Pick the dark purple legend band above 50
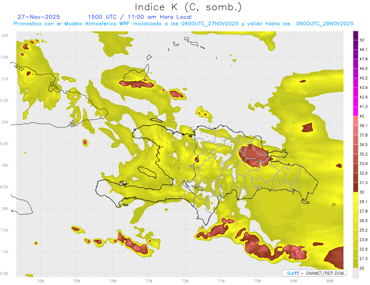Screen dimensions: 370x285 click(x=356, y=35)
